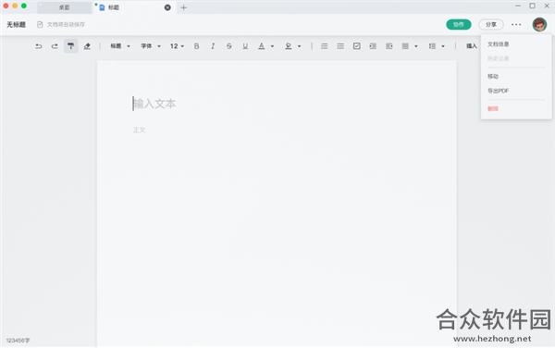Add a new tab with plus
Image resolution: width=555 pixels, height=348 pixels.
(183, 7)
